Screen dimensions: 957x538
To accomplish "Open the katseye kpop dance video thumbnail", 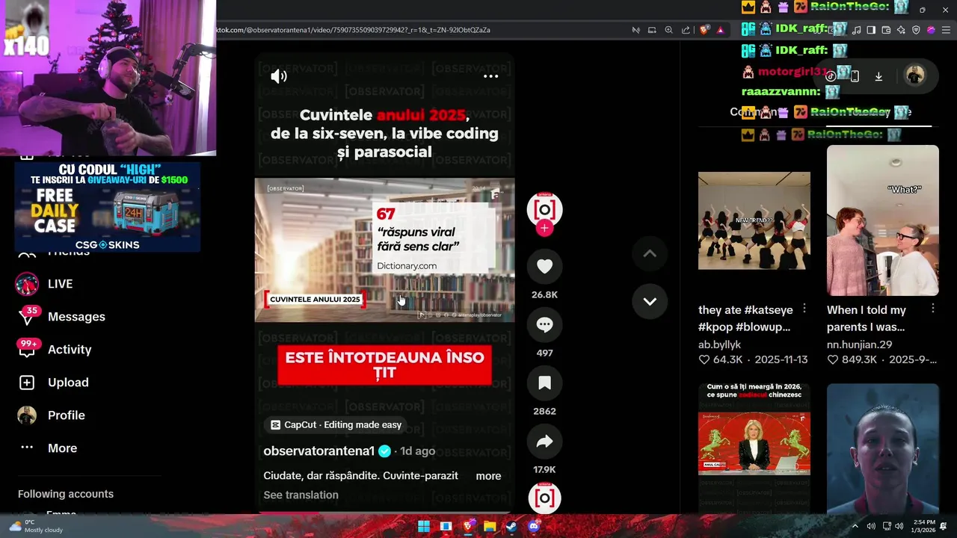I will [754, 220].
